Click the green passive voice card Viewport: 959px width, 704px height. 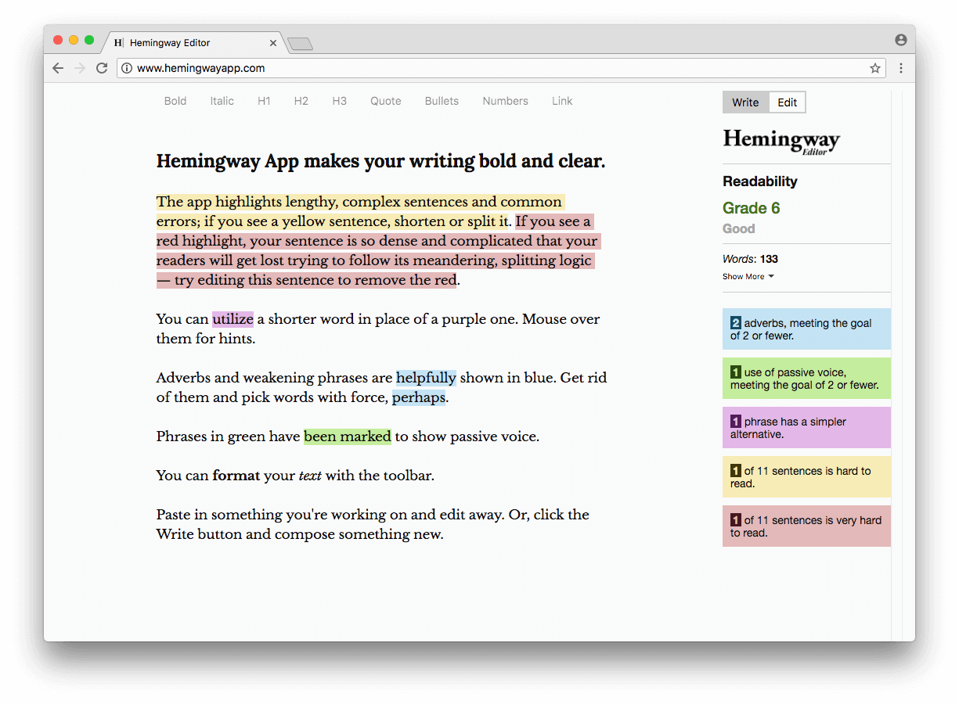pyautogui.click(x=806, y=378)
